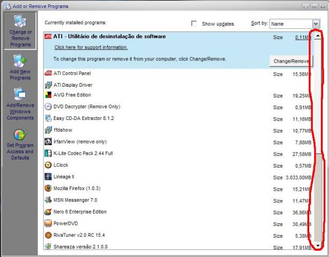Viewport: 329px width, 257px height.
Task: Click the ATI Utilitário de desinstalação de software title
Action: pos(109,36)
